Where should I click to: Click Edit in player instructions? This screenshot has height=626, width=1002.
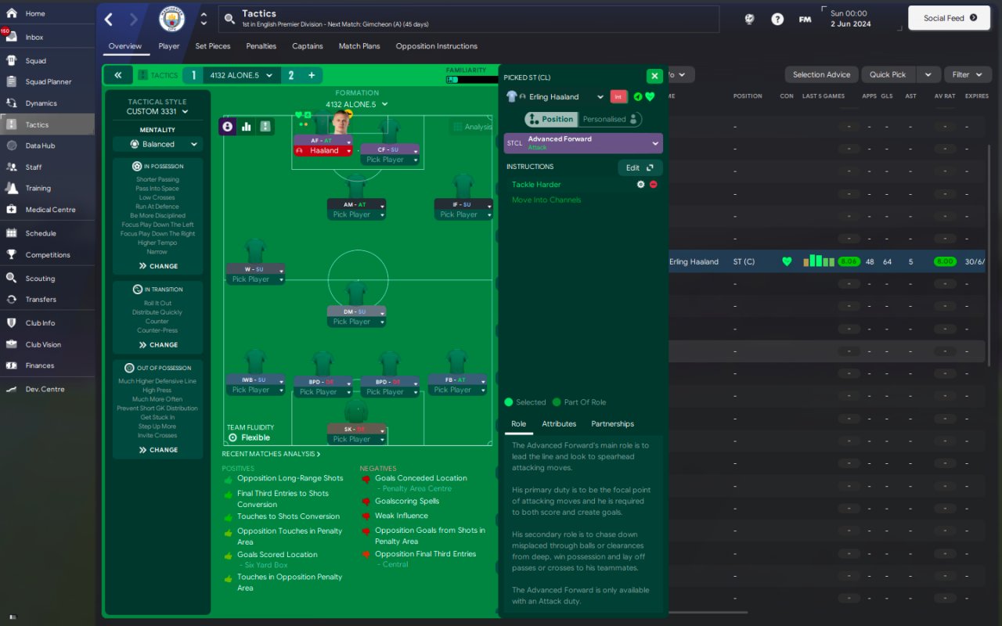pos(640,167)
